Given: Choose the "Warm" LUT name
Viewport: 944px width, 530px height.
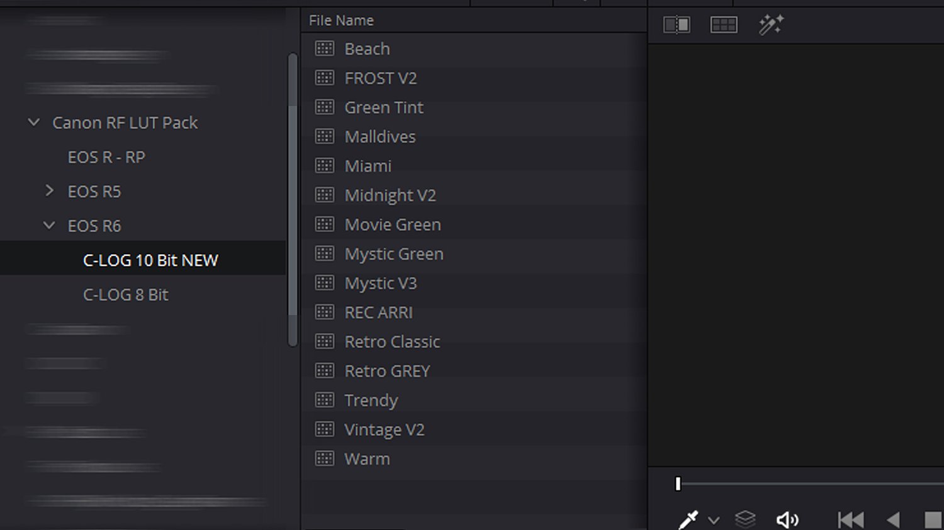Looking at the screenshot, I should (x=367, y=459).
